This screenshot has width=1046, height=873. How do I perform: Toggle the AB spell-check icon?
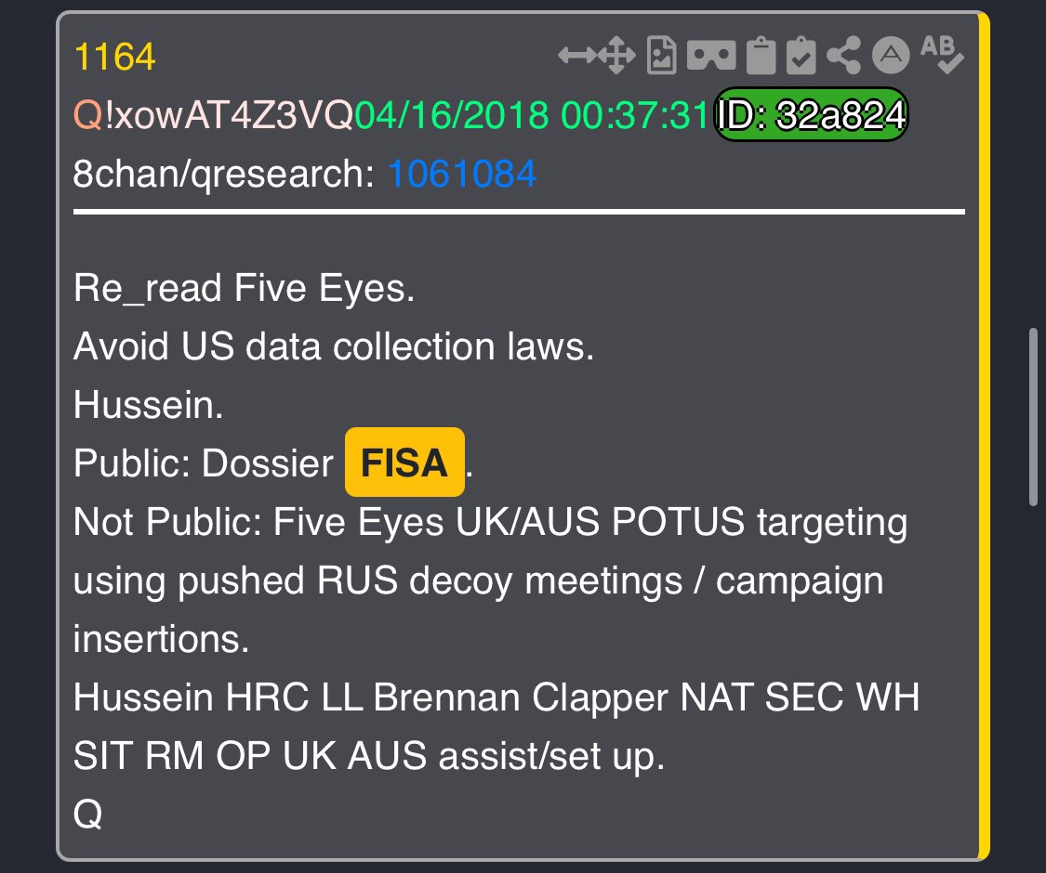pos(941,54)
